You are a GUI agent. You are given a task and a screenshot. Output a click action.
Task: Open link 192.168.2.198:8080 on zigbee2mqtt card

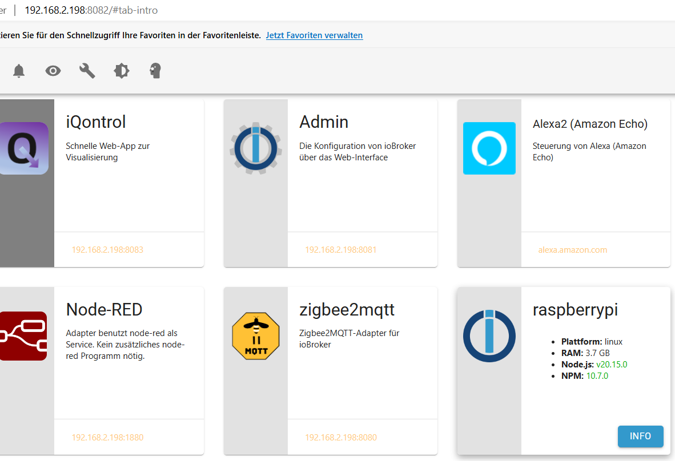(341, 438)
